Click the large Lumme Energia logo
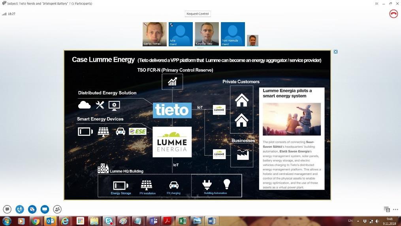401x226 pixels. (x=172, y=142)
